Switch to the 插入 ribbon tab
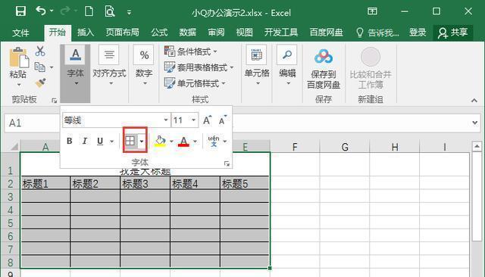485x277 pixels. click(86, 33)
